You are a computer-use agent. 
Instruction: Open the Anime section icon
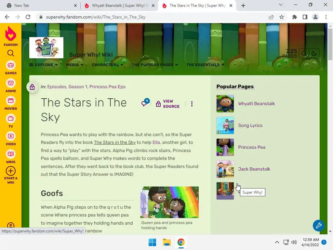[11, 83]
